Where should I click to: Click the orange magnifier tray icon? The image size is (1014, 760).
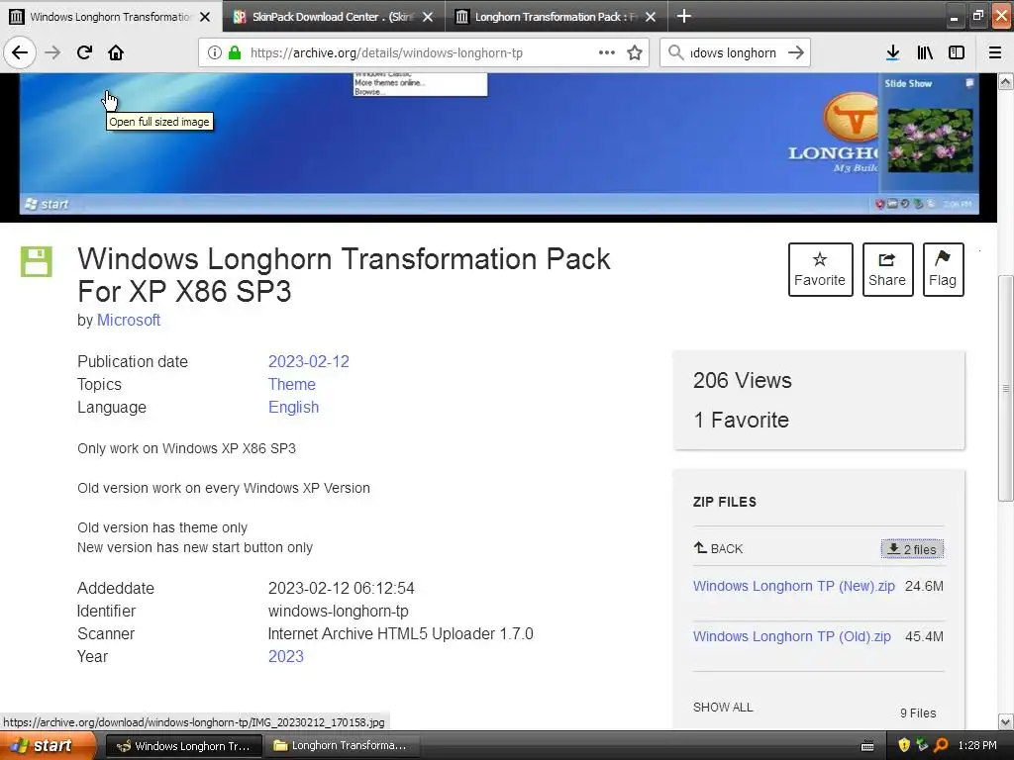pyautogui.click(x=941, y=745)
